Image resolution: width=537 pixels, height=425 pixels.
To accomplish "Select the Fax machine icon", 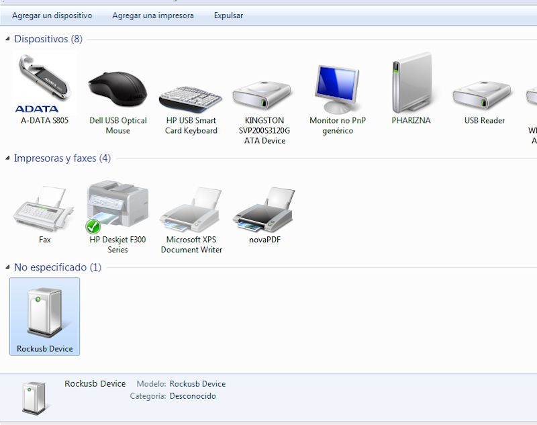I will coord(44,209).
